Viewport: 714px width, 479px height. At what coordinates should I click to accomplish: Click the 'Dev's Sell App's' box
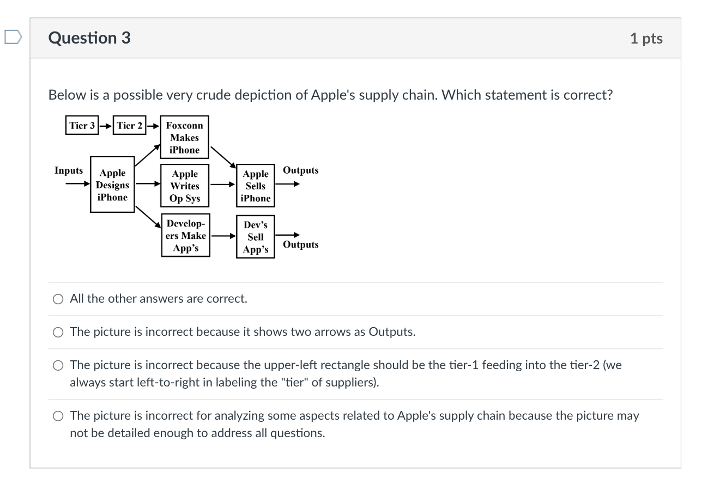(255, 236)
